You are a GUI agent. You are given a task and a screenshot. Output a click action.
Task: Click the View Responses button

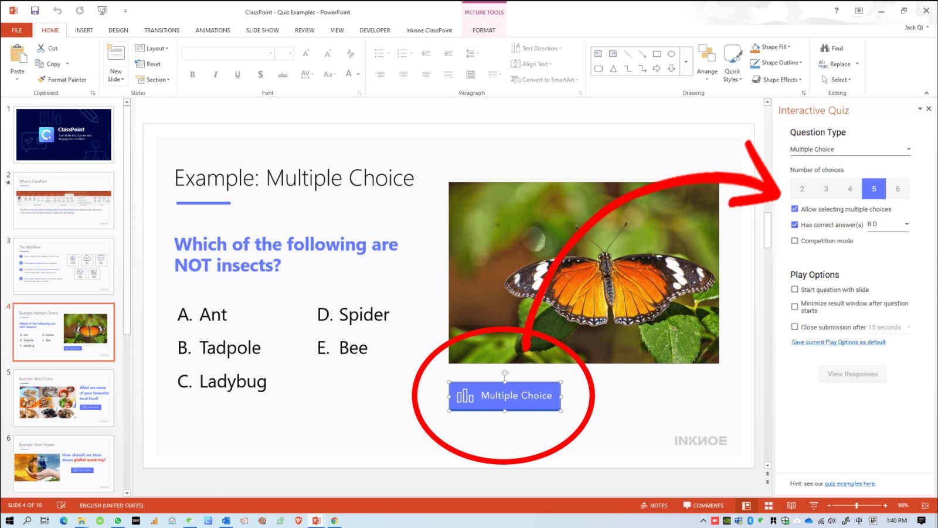click(852, 374)
